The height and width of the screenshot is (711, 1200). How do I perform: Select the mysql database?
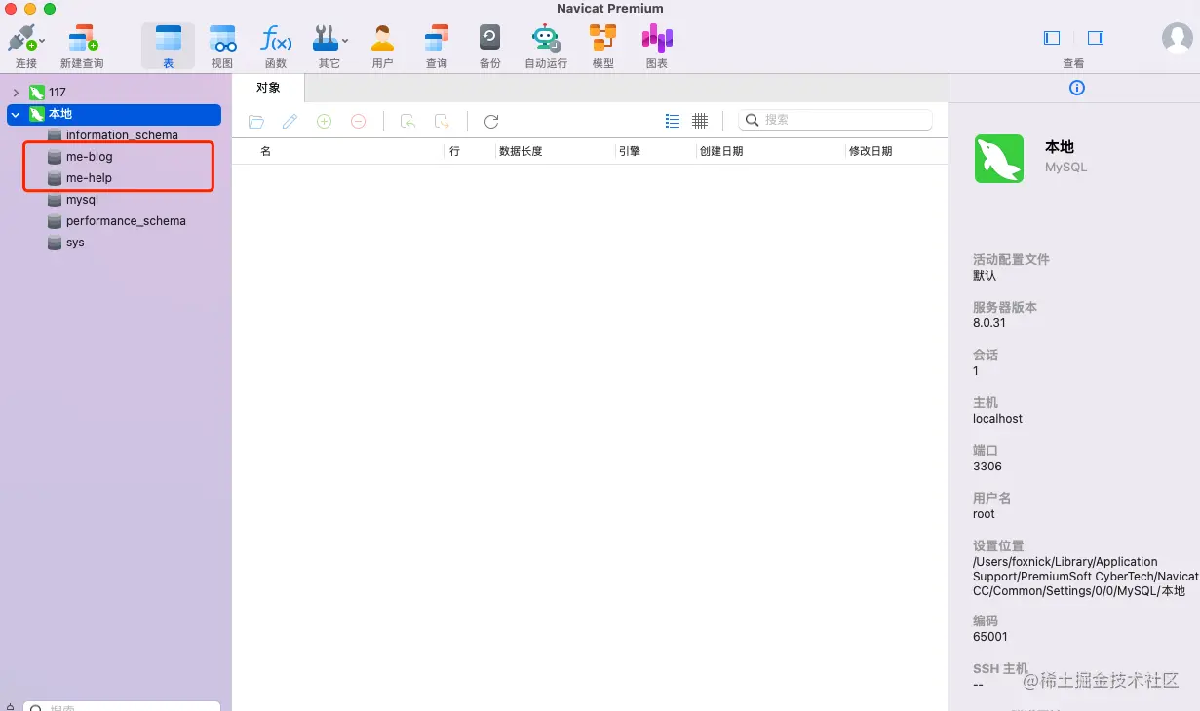click(82, 200)
